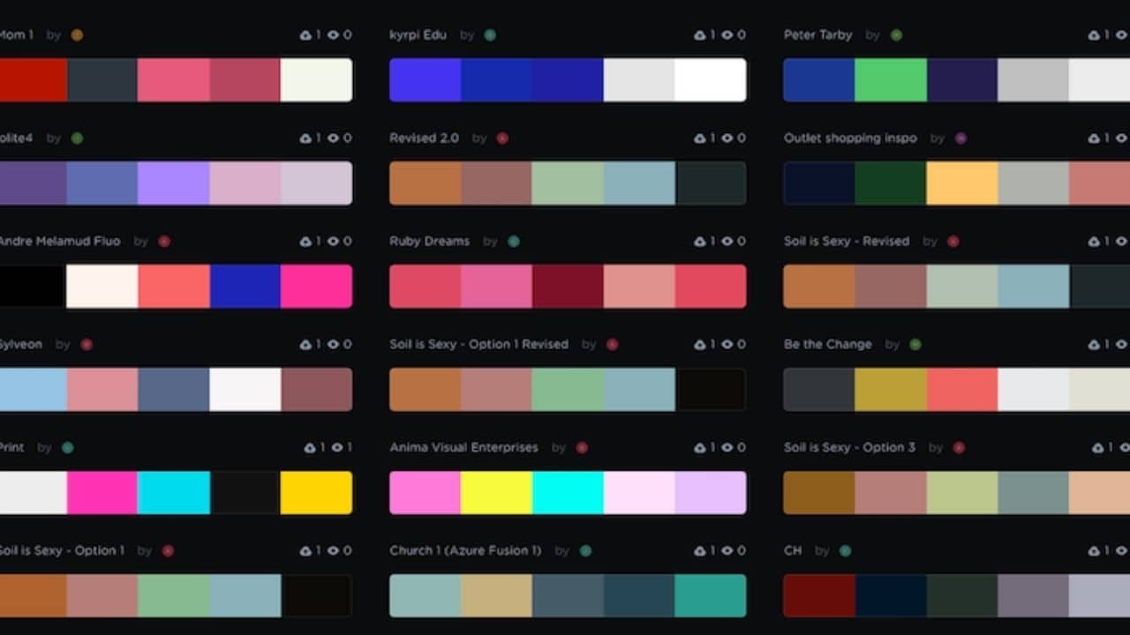
Task: Click the download icon for kyrpi Edu
Action: click(699, 35)
